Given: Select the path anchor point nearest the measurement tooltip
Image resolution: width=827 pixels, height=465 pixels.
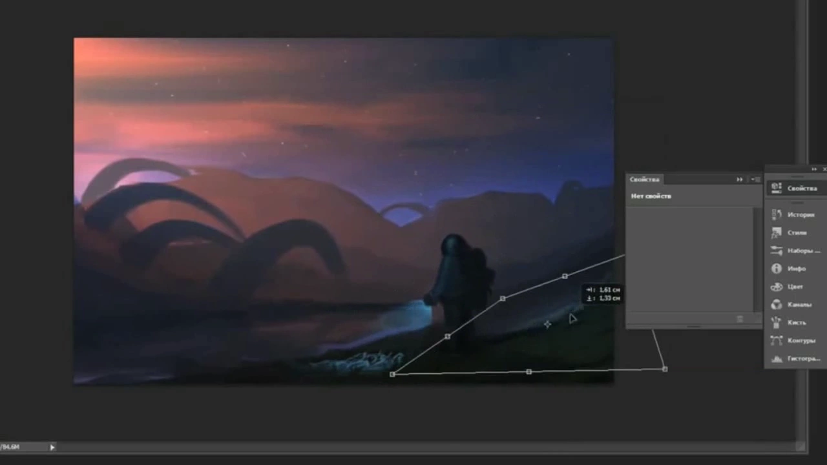Looking at the screenshot, I should tap(565, 276).
